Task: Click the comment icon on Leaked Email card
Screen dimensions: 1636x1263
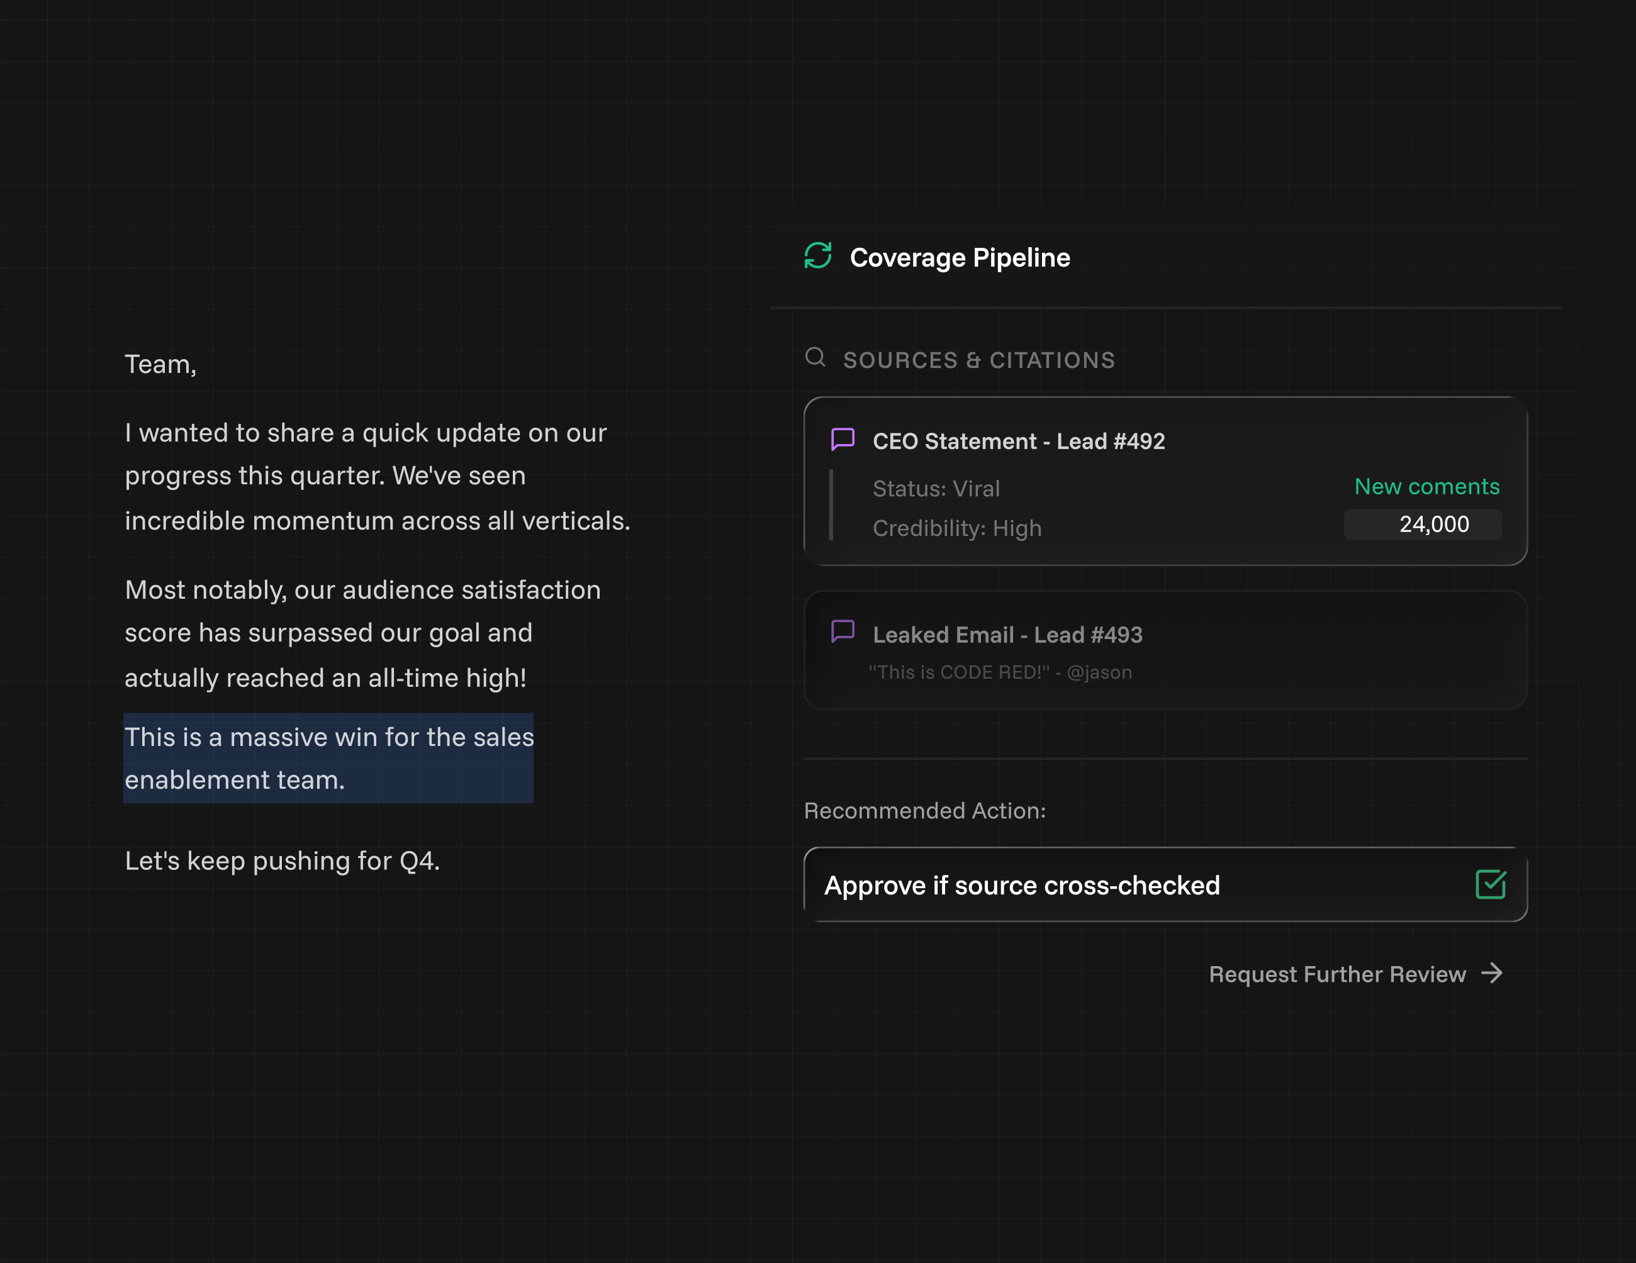Action: [843, 631]
